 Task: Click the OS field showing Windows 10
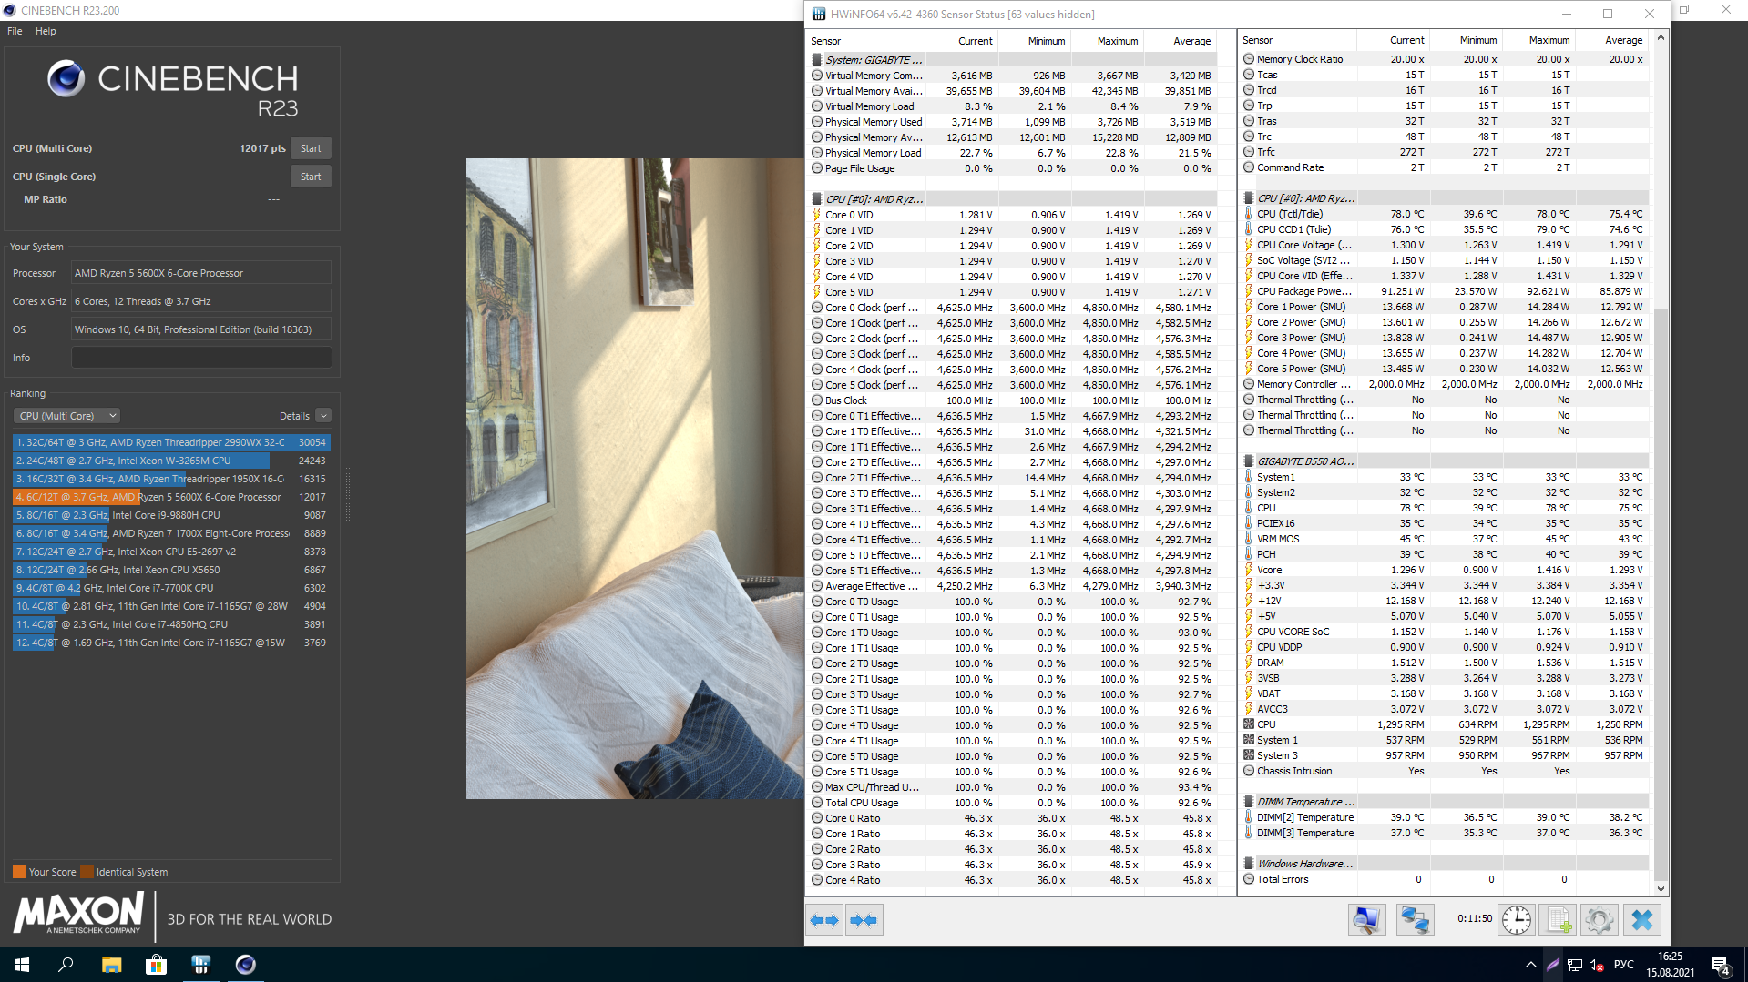(201, 329)
